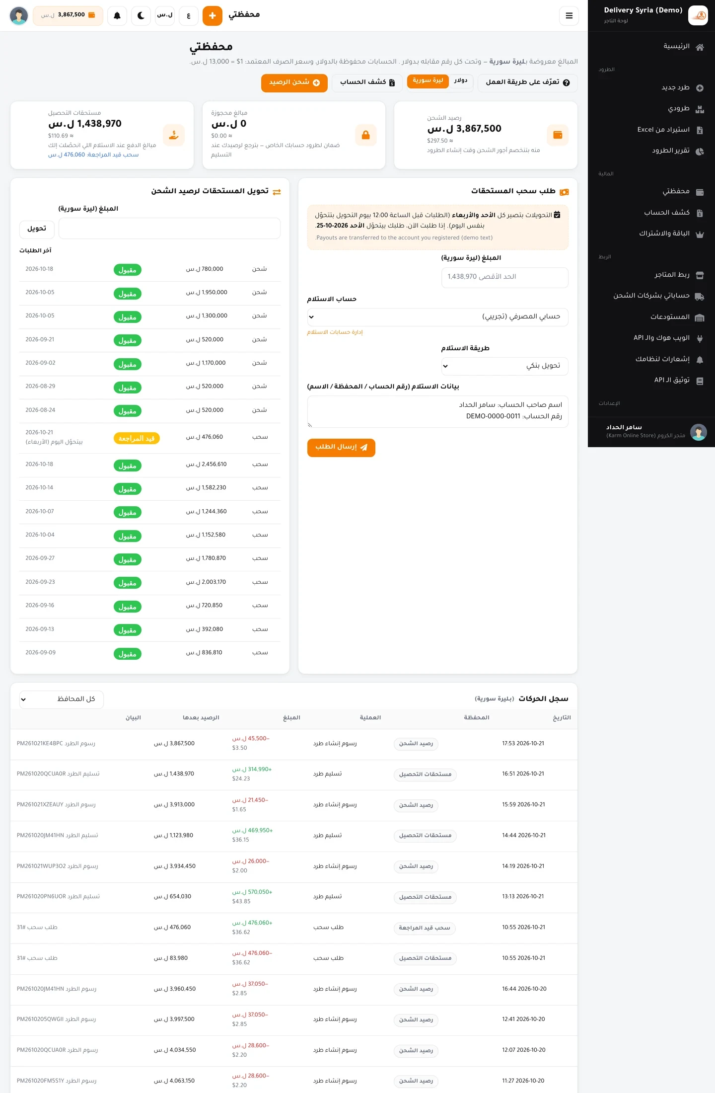Click the notifications bell icon
The height and width of the screenshot is (1093, 715).
(117, 16)
